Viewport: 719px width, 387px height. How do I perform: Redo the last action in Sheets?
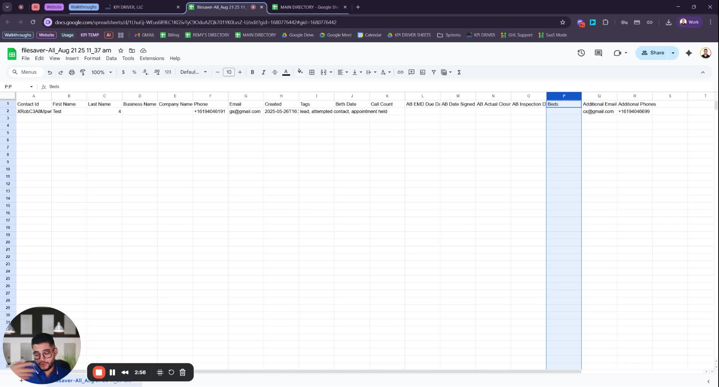(x=61, y=72)
